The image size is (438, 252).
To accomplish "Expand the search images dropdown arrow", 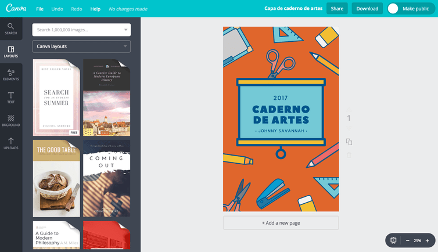I will tap(126, 30).
